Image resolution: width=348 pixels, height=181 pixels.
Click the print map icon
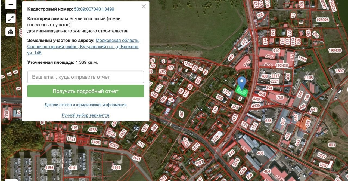[x=11, y=32]
